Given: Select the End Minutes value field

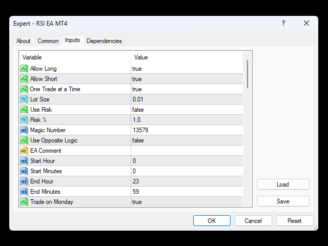Looking at the screenshot, I should coord(187,192).
